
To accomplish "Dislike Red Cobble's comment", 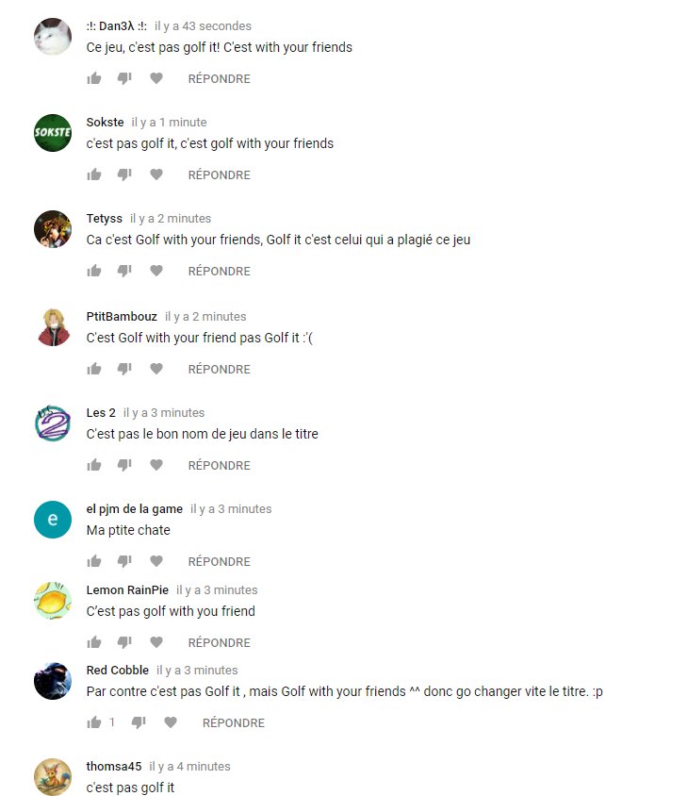I will click(x=139, y=722).
